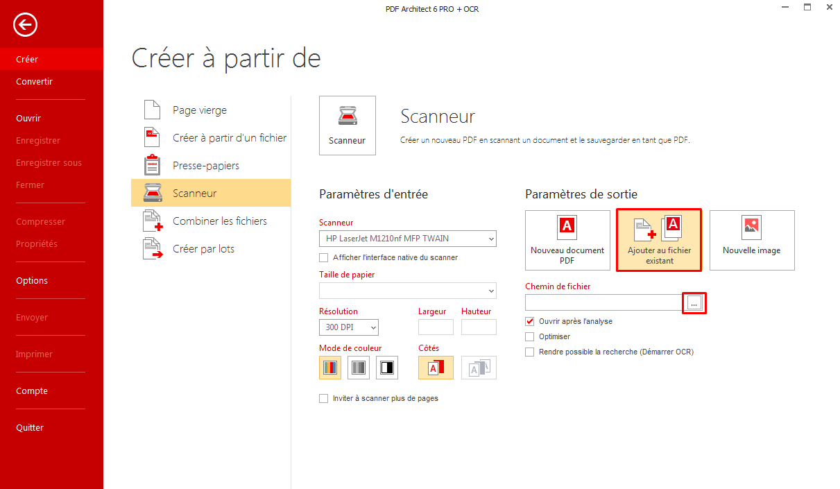This screenshot has width=840, height=489.
Task: Select the Presse-papiers clipboard icon
Action: (152, 165)
